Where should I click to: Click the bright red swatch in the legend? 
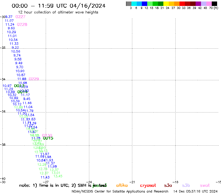pos(182,4)
